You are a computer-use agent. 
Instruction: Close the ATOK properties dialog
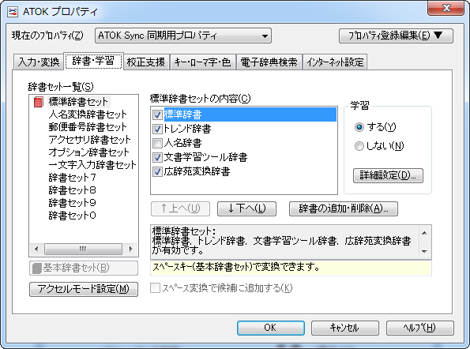click(446, 7)
